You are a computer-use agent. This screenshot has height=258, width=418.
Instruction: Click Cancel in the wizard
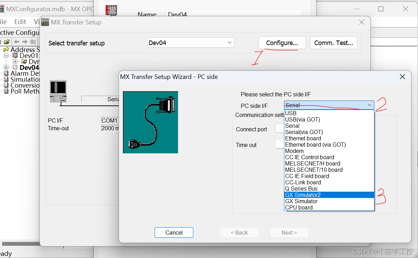point(174,233)
